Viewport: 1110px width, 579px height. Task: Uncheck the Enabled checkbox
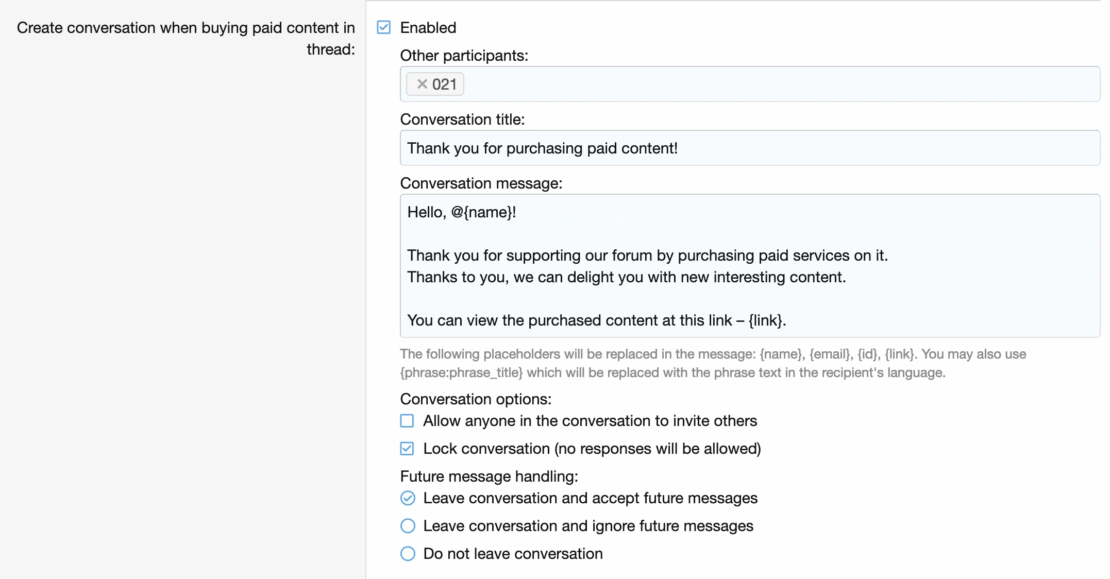click(x=384, y=27)
